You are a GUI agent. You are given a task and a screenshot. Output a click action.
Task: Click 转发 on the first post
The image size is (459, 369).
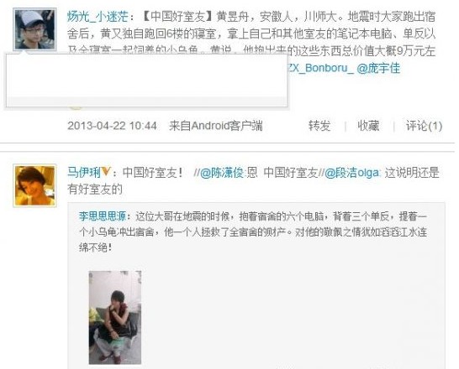coord(319,126)
